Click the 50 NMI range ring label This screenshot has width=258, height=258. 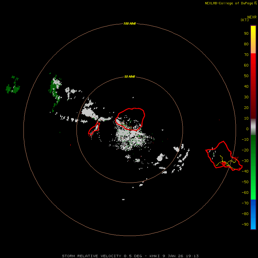click(x=130, y=77)
